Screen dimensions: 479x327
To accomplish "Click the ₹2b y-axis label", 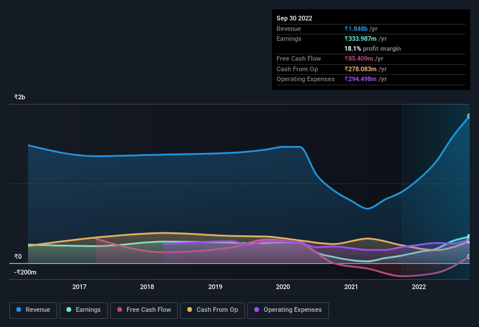I will pyautogui.click(x=20, y=97).
